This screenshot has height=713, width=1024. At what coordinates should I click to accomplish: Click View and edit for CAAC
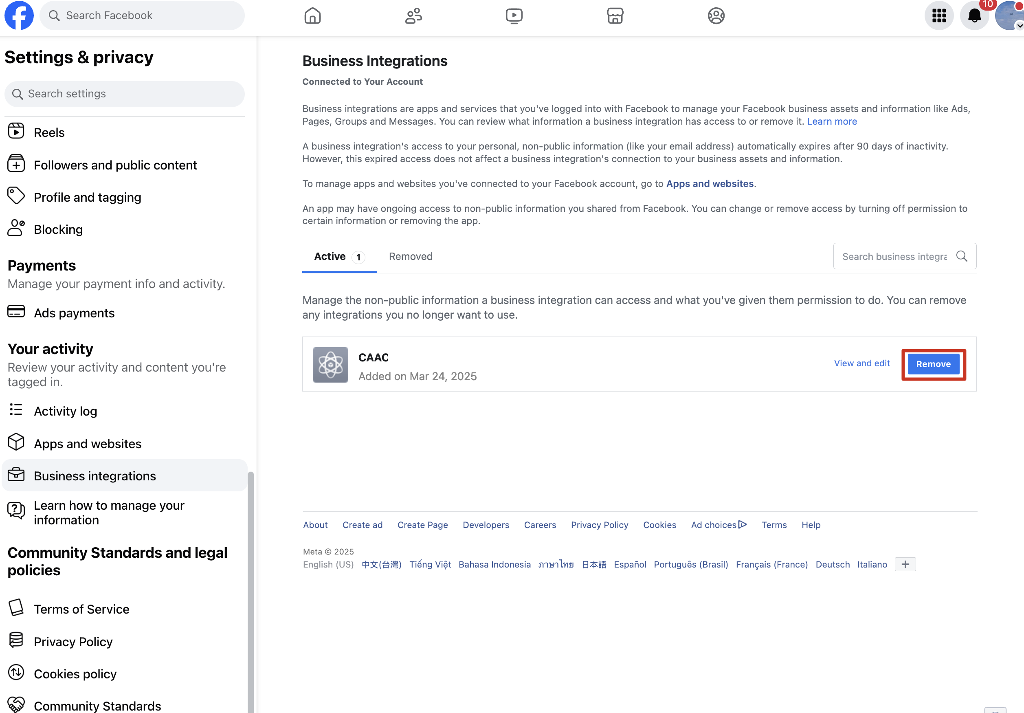tap(861, 363)
